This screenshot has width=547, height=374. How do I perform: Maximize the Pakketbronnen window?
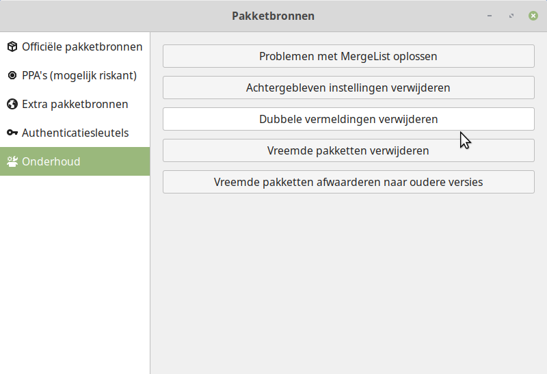[511, 16]
